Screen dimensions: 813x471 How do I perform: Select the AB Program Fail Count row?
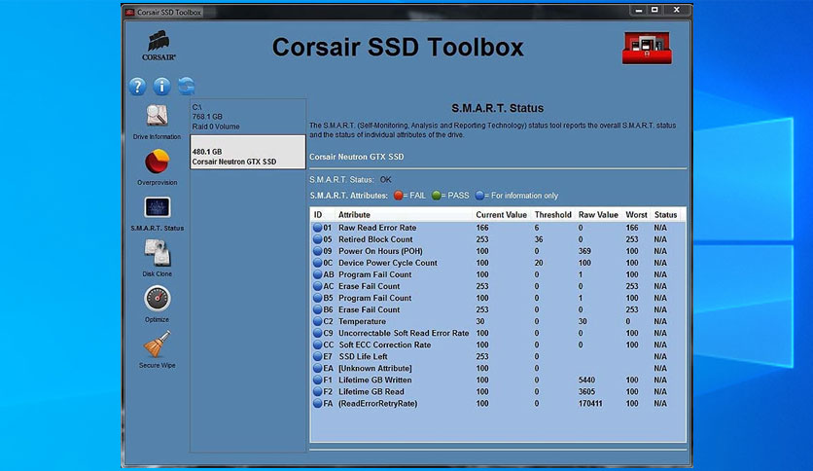tap(498, 275)
